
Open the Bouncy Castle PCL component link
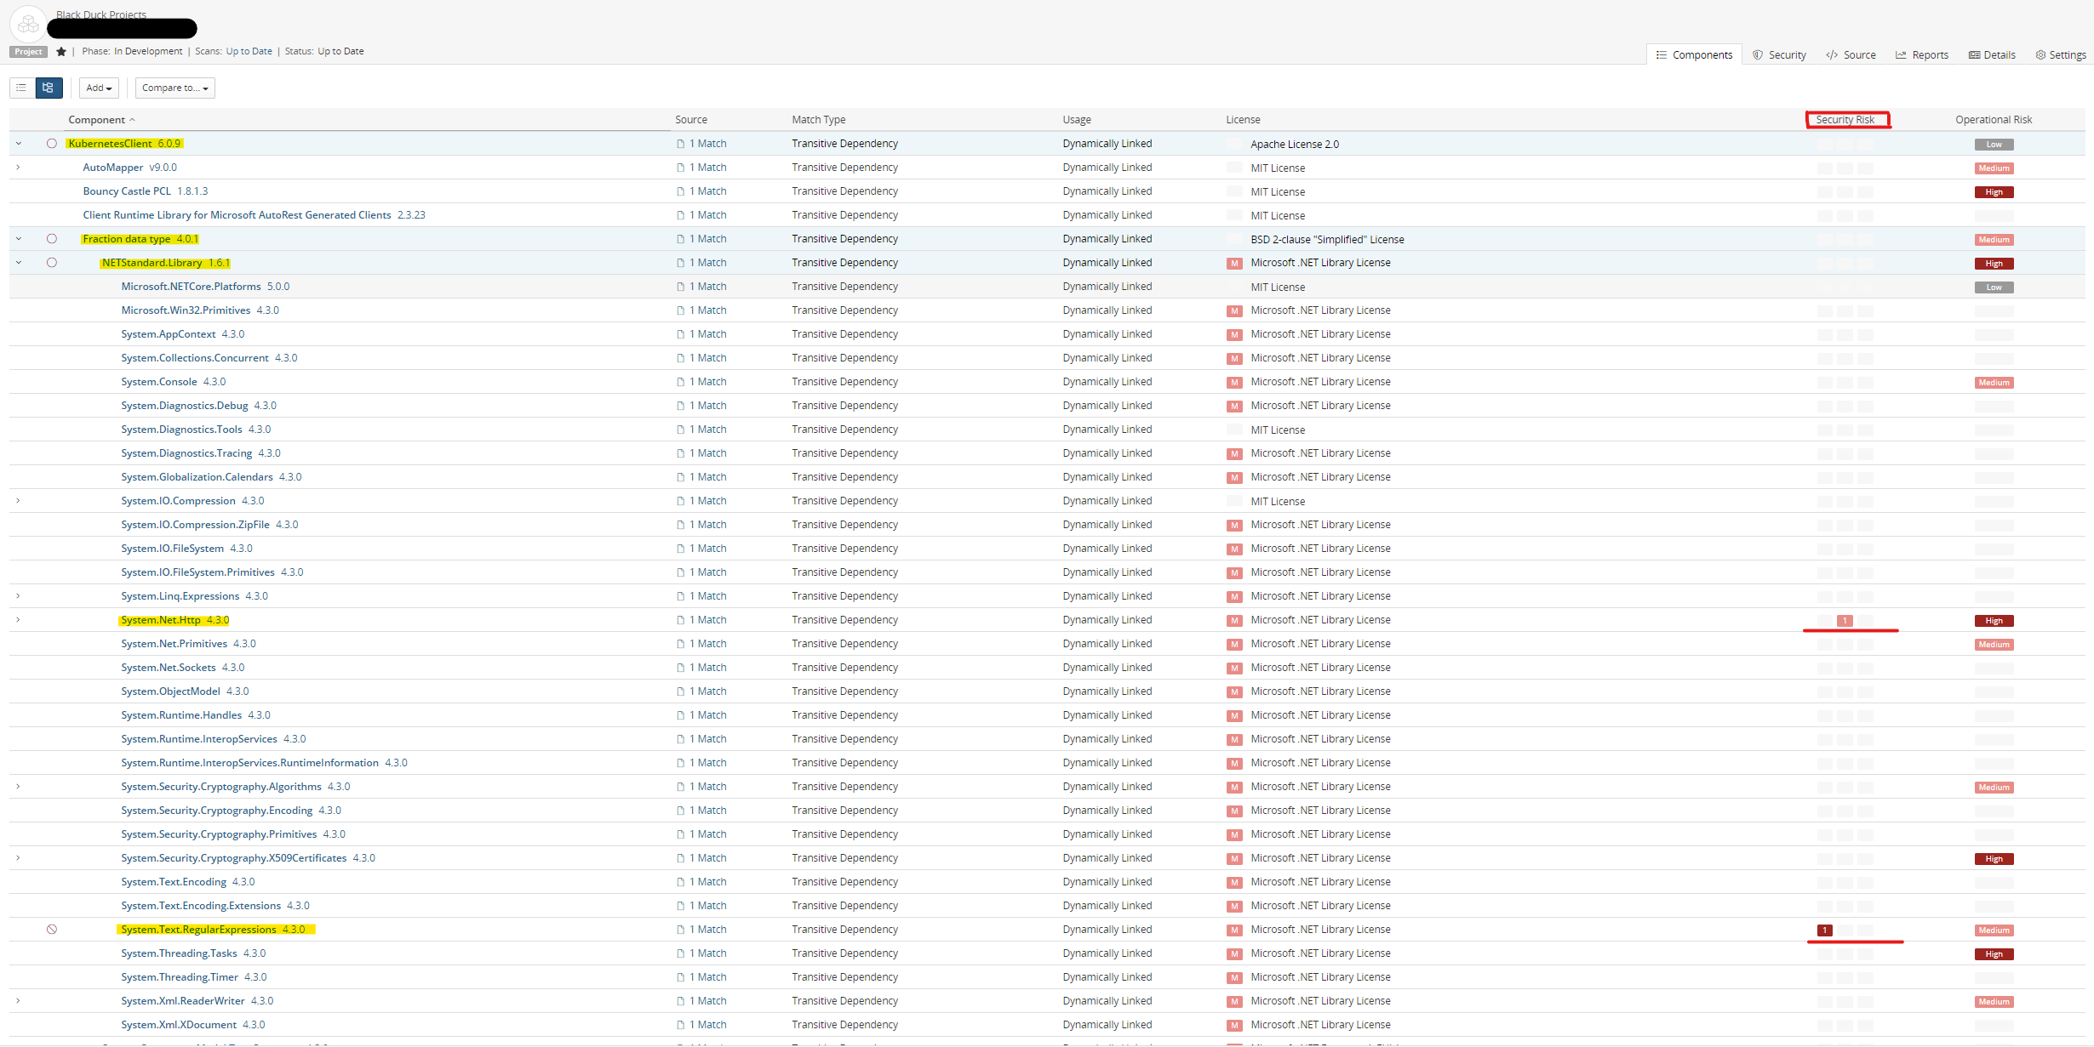[x=127, y=191]
